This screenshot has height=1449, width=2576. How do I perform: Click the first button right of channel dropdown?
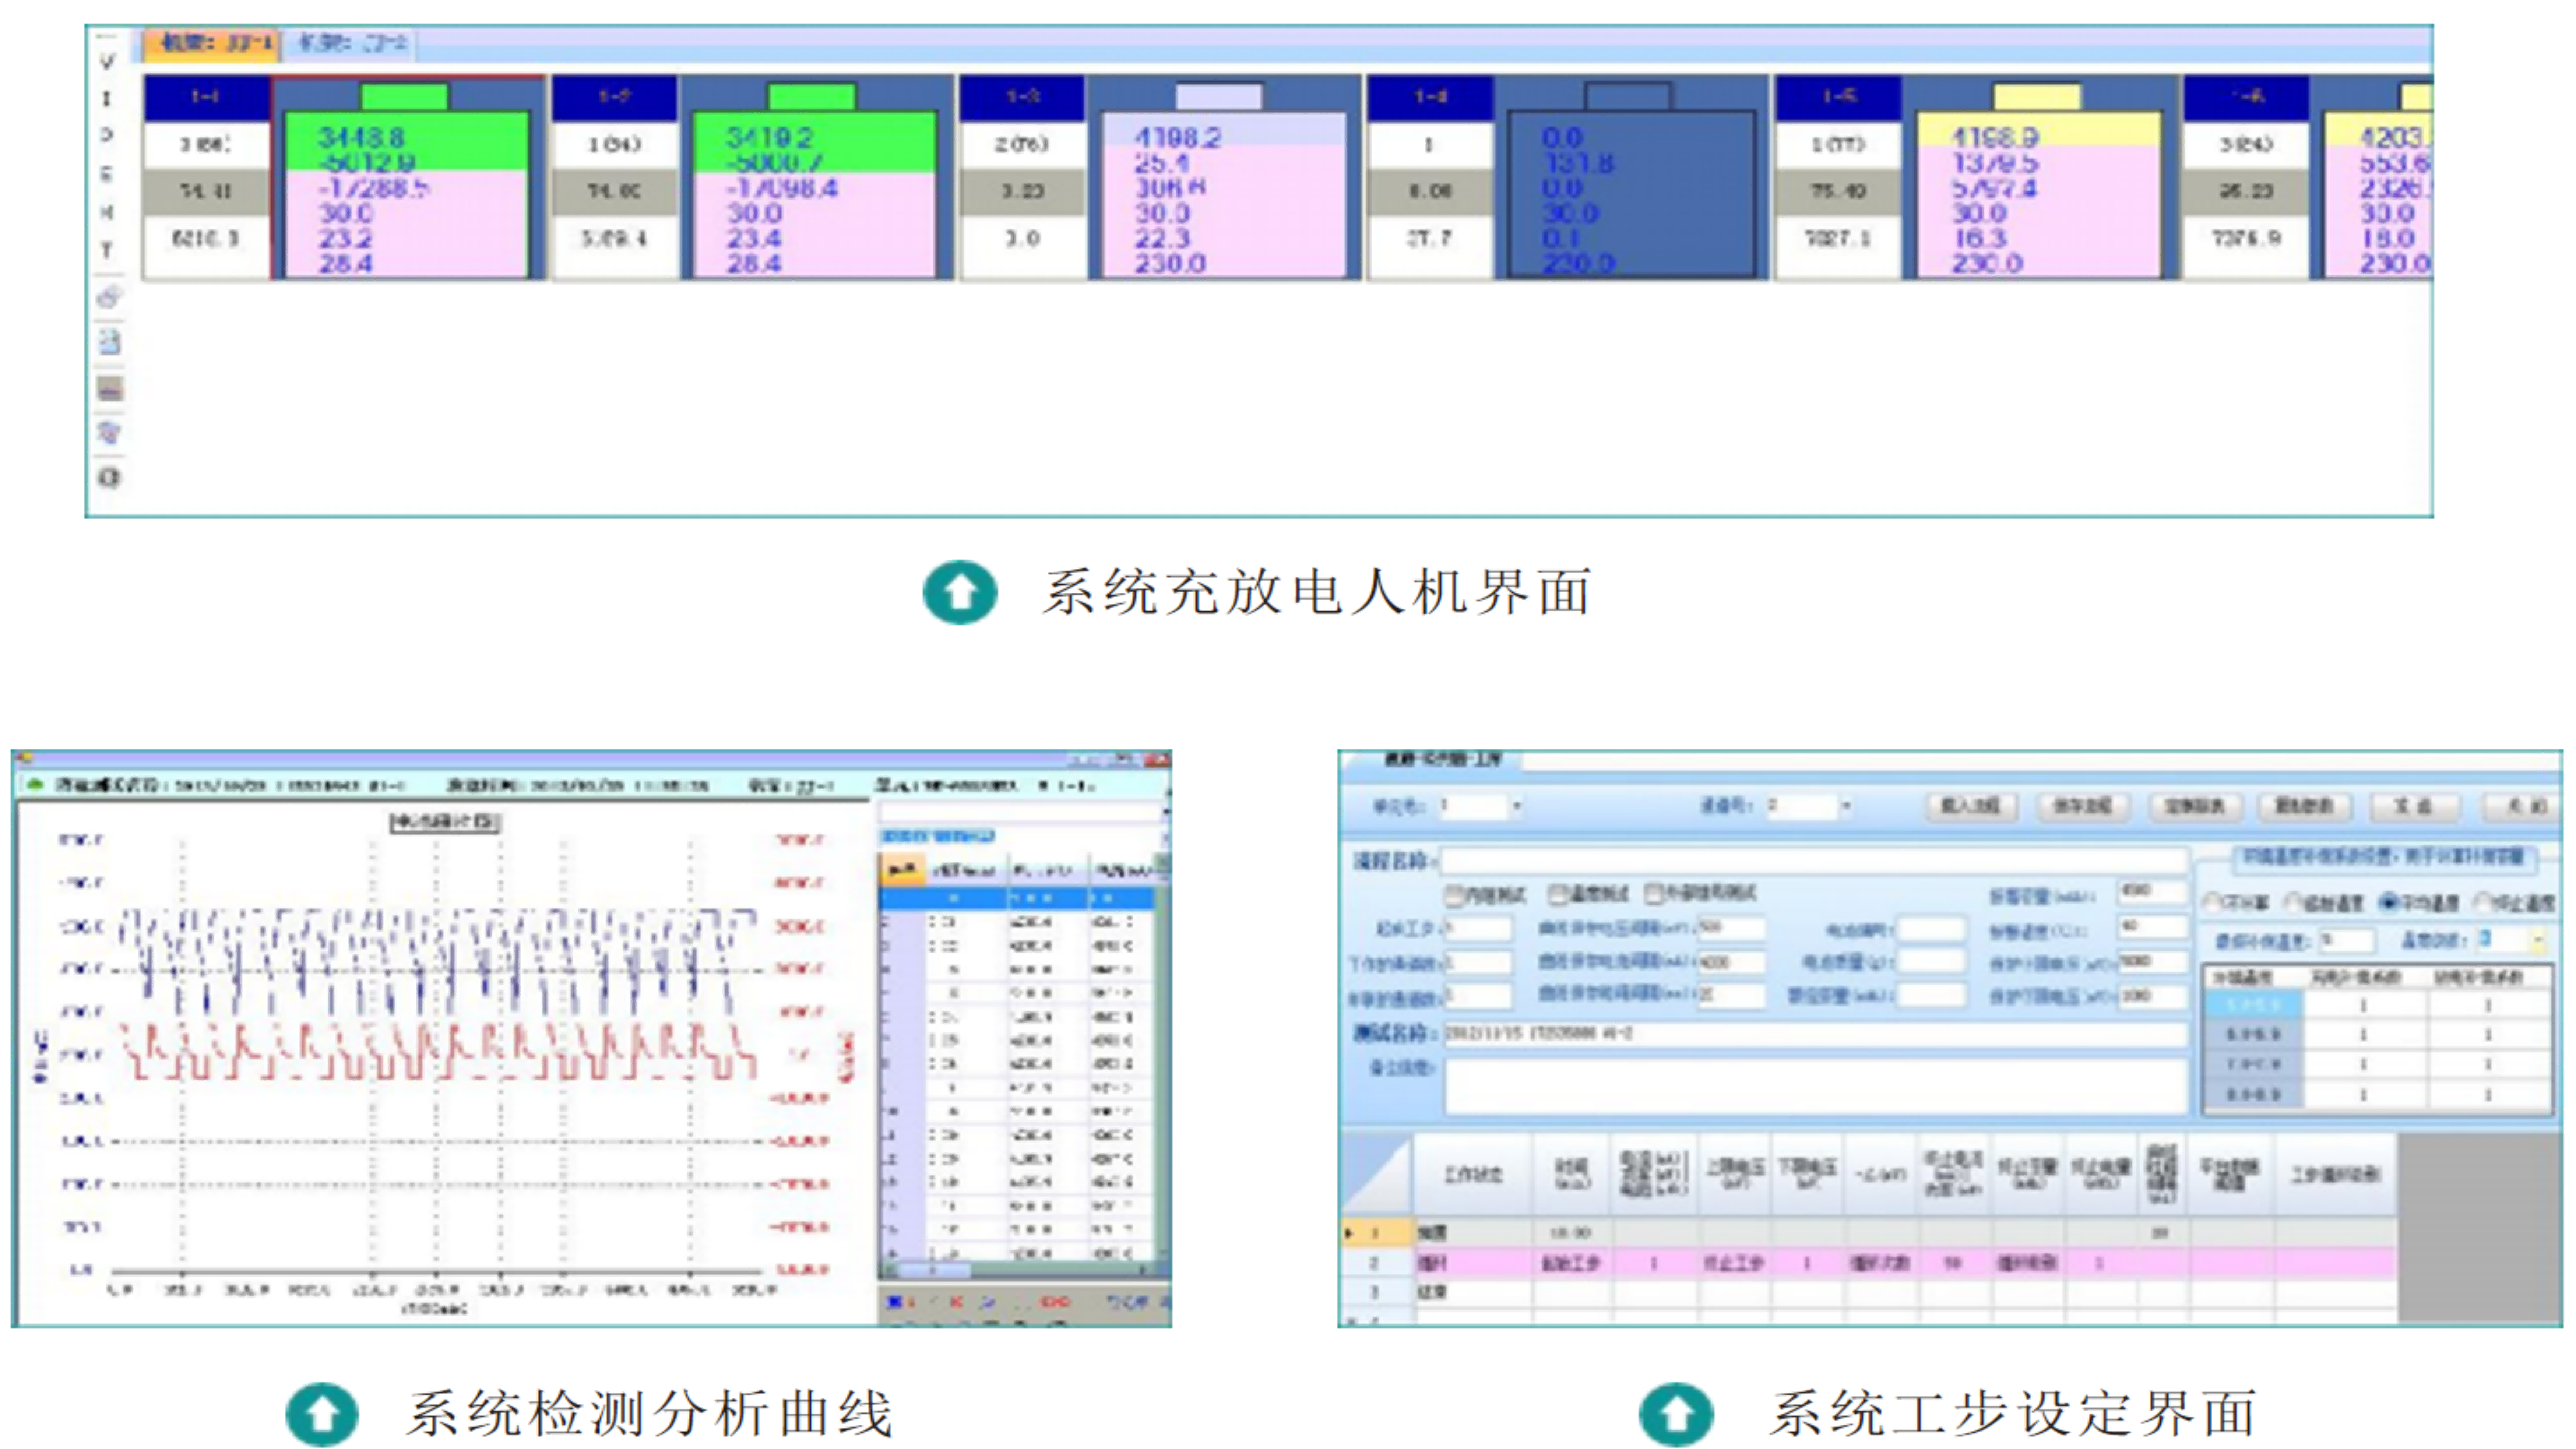pos(1971,806)
